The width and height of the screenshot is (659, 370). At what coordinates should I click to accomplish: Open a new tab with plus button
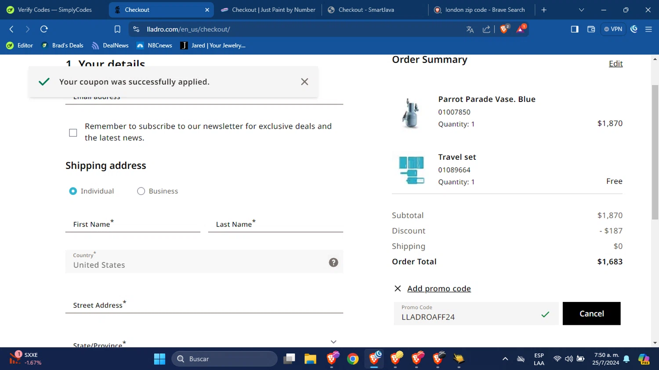tap(544, 10)
